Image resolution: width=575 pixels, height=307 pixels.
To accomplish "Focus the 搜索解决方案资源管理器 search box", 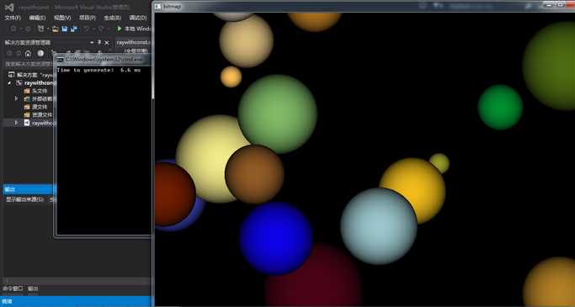I will (28, 64).
